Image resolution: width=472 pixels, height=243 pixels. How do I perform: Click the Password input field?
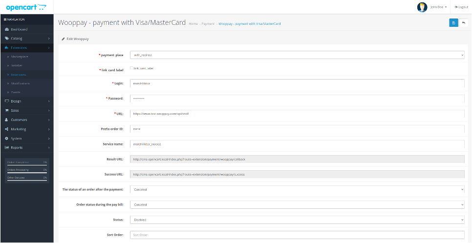pyautogui.click(x=297, y=99)
